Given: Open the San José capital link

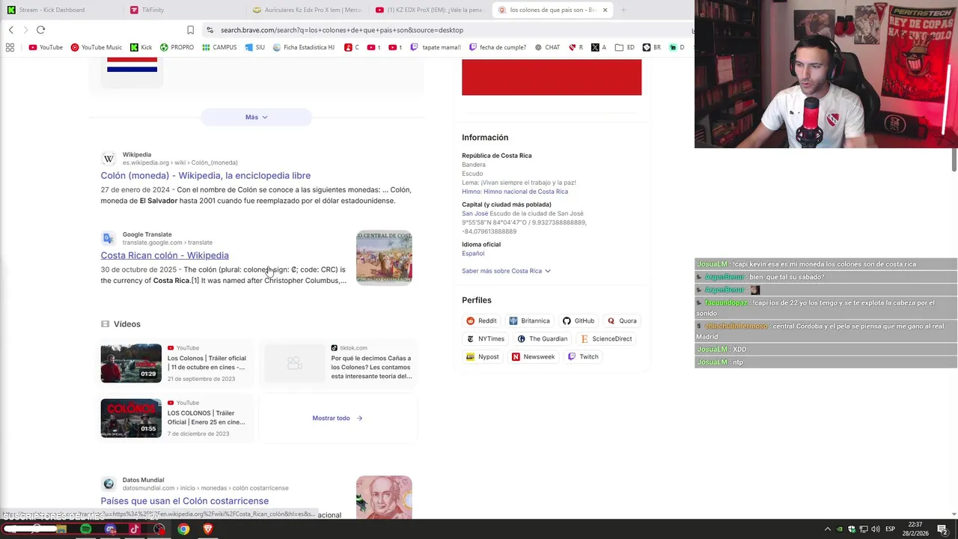Looking at the screenshot, I should (475, 213).
